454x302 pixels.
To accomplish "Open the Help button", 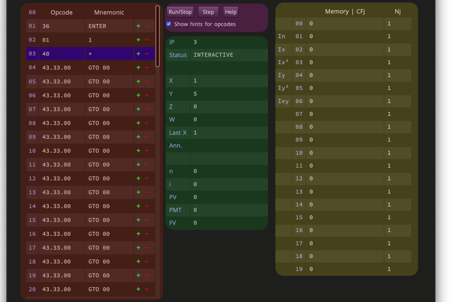I will pos(231,12).
